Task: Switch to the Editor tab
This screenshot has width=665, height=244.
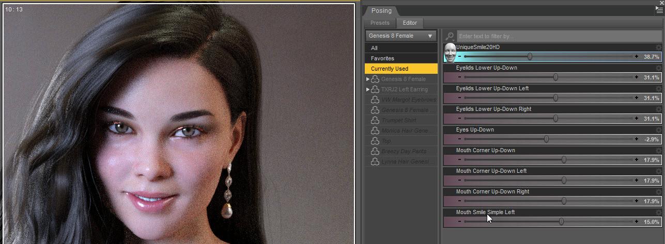Action: pos(410,23)
